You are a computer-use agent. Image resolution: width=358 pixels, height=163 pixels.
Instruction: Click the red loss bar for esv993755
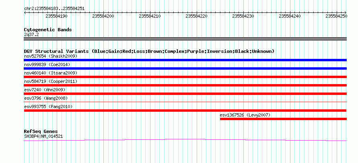pos(185,111)
